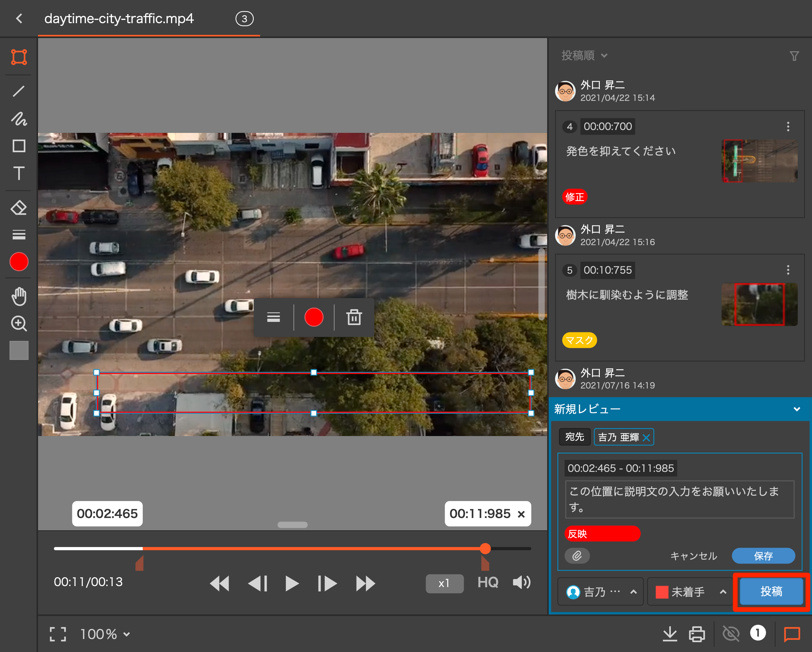Open thumbnail of comment 樹木に馴染むように調整
812x652 pixels.
pyautogui.click(x=759, y=304)
